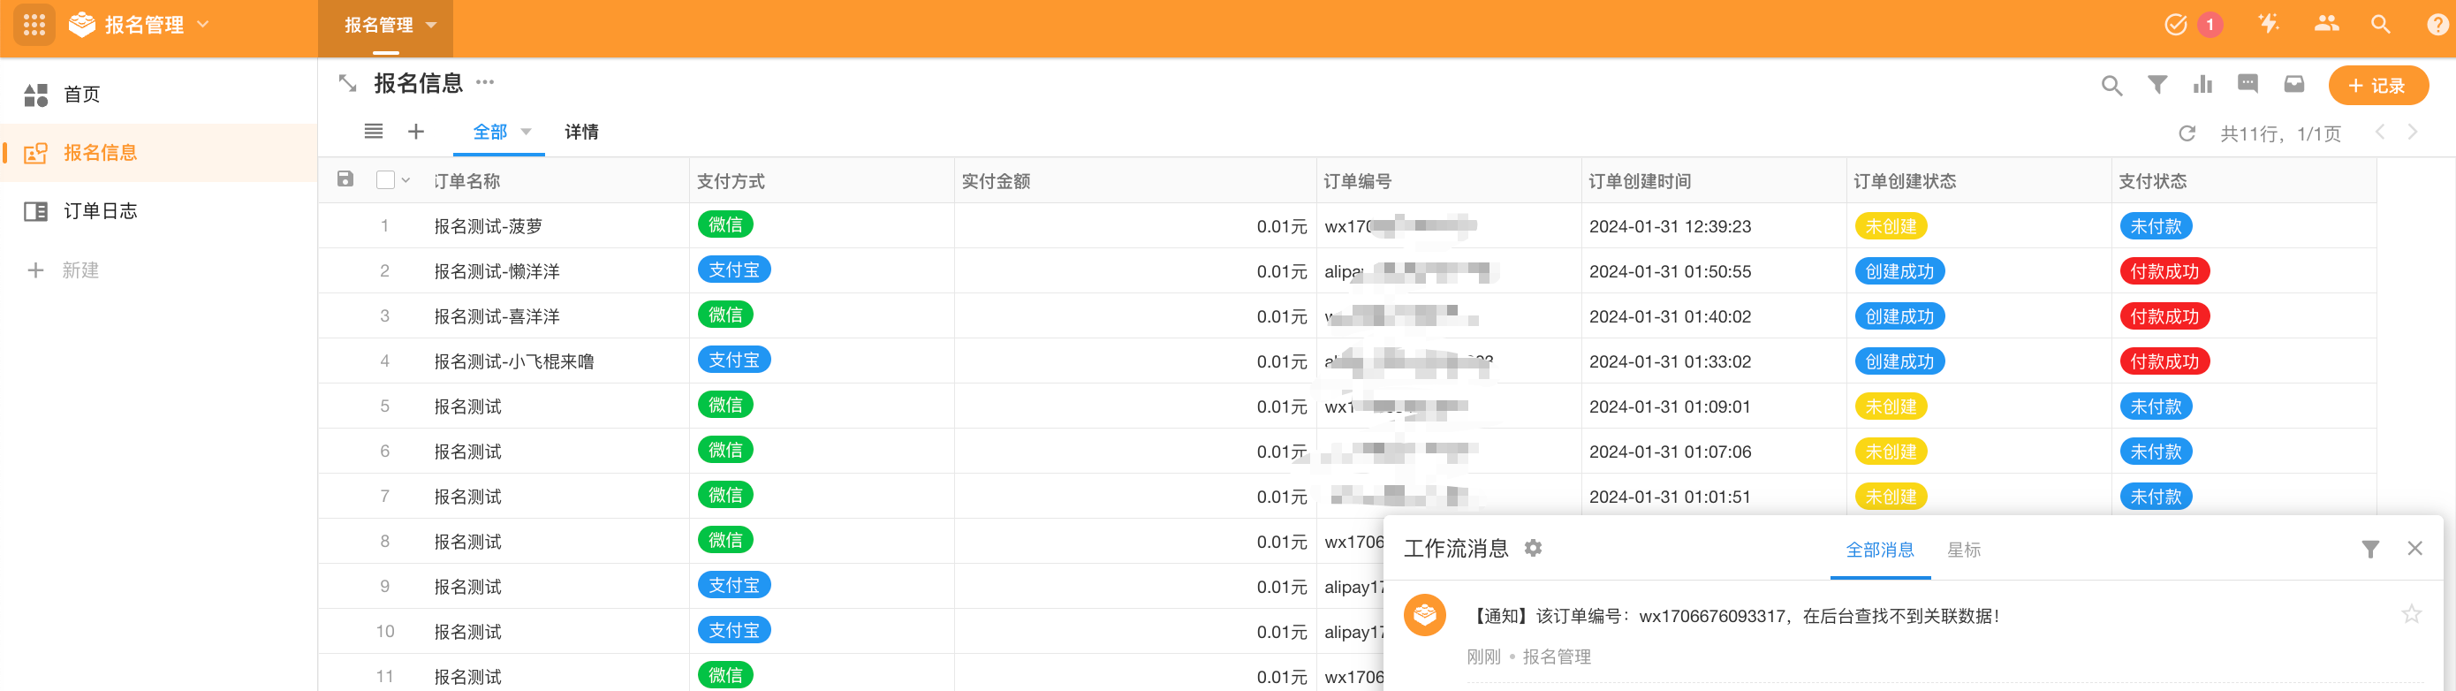
Task: Open the statistics bar chart icon
Action: (2202, 85)
